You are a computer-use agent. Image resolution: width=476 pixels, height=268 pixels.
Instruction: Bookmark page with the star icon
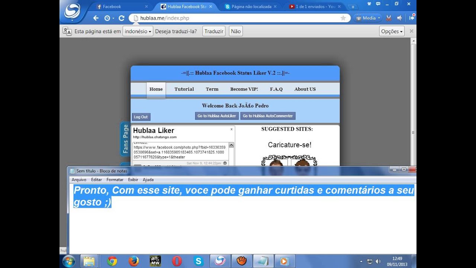click(x=343, y=18)
